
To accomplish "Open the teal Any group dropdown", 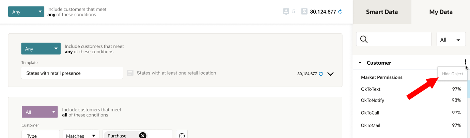I will coord(41,49).
